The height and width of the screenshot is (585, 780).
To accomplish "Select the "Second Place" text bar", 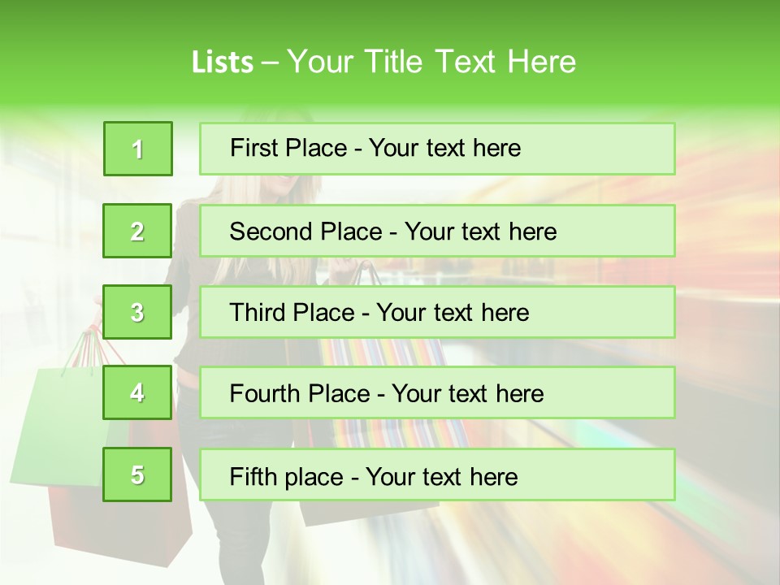I will point(437,231).
